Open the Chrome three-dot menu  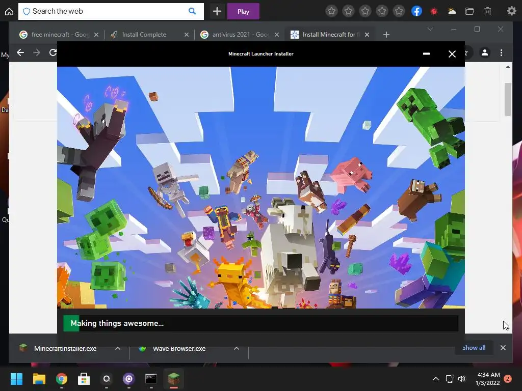[502, 52]
